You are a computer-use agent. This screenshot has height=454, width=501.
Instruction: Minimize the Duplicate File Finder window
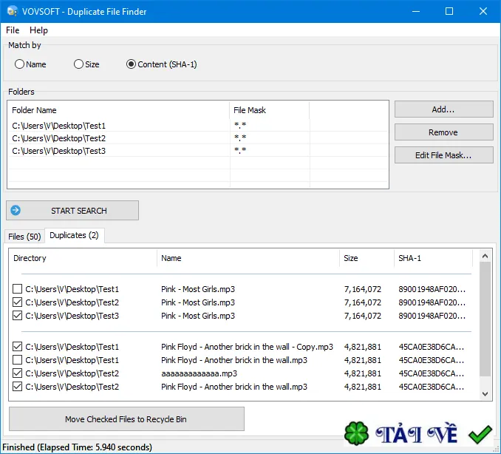[x=416, y=11]
